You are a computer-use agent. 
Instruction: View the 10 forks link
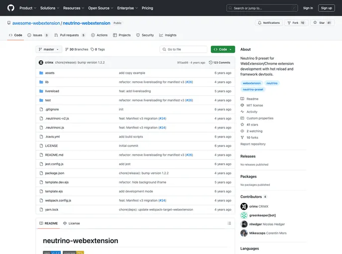pyautogui.click(x=250, y=137)
